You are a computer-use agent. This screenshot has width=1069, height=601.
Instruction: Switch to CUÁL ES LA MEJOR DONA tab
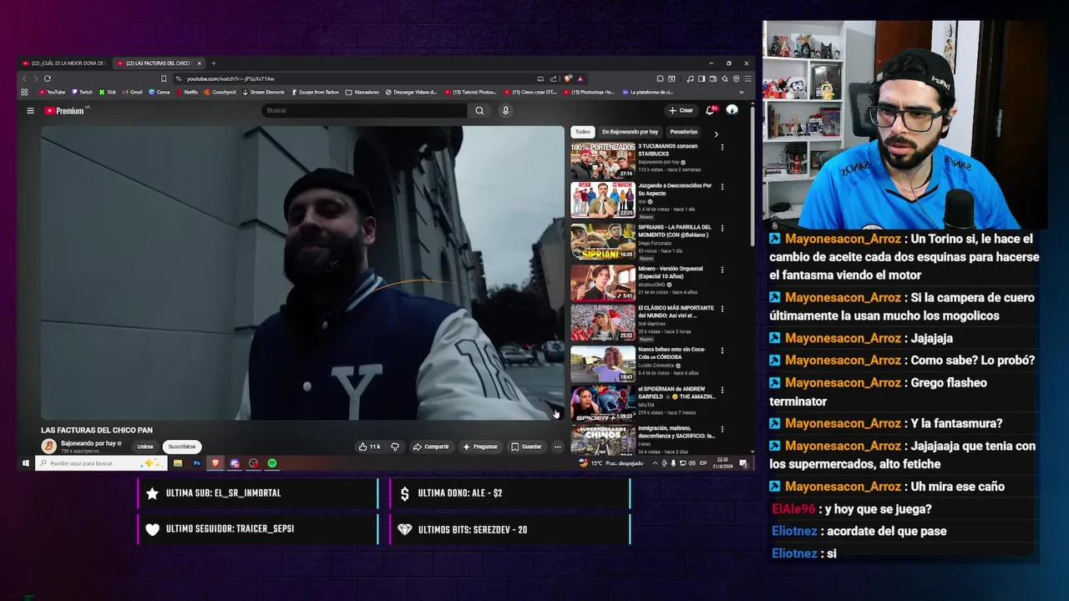65,63
